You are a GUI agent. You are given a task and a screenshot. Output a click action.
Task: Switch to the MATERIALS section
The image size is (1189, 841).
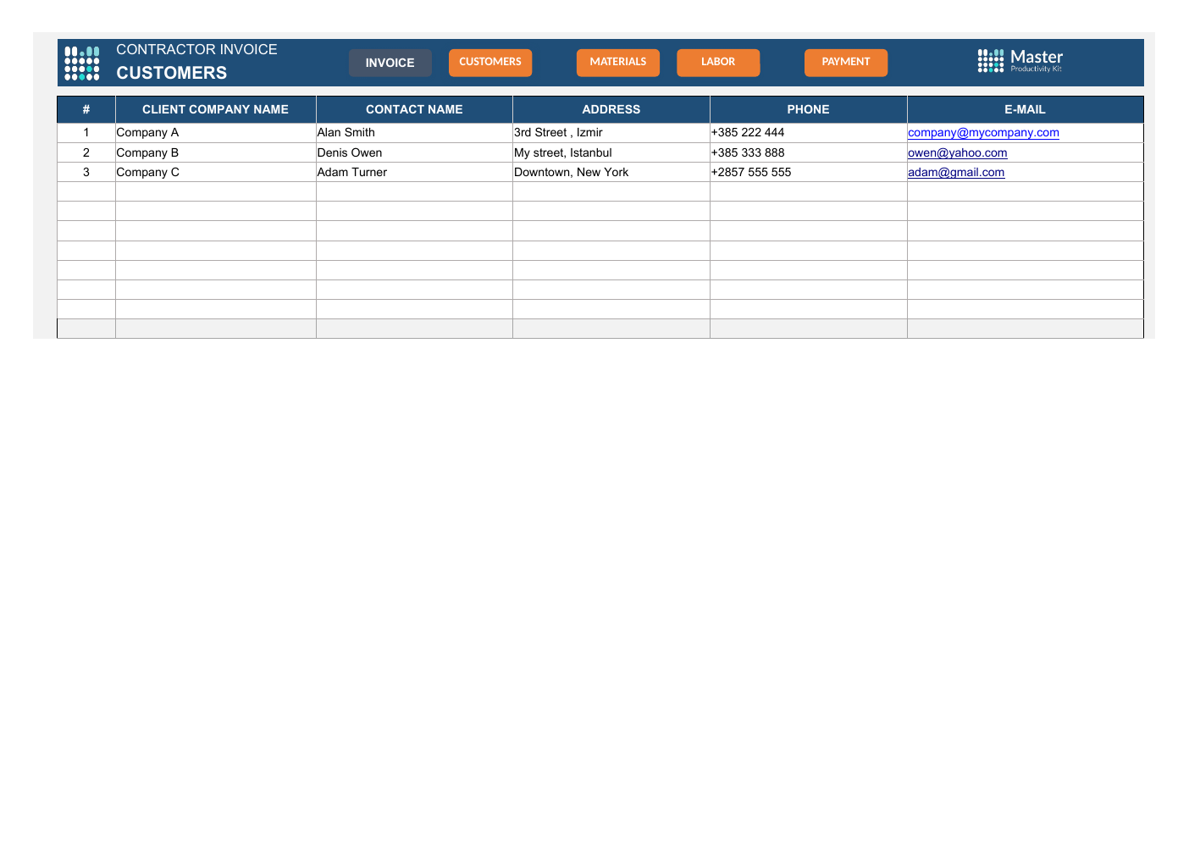(618, 62)
